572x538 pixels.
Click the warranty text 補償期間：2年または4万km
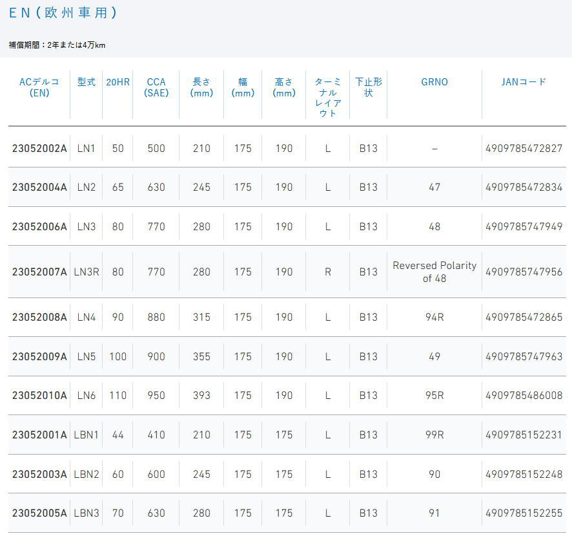pyautogui.click(x=57, y=45)
